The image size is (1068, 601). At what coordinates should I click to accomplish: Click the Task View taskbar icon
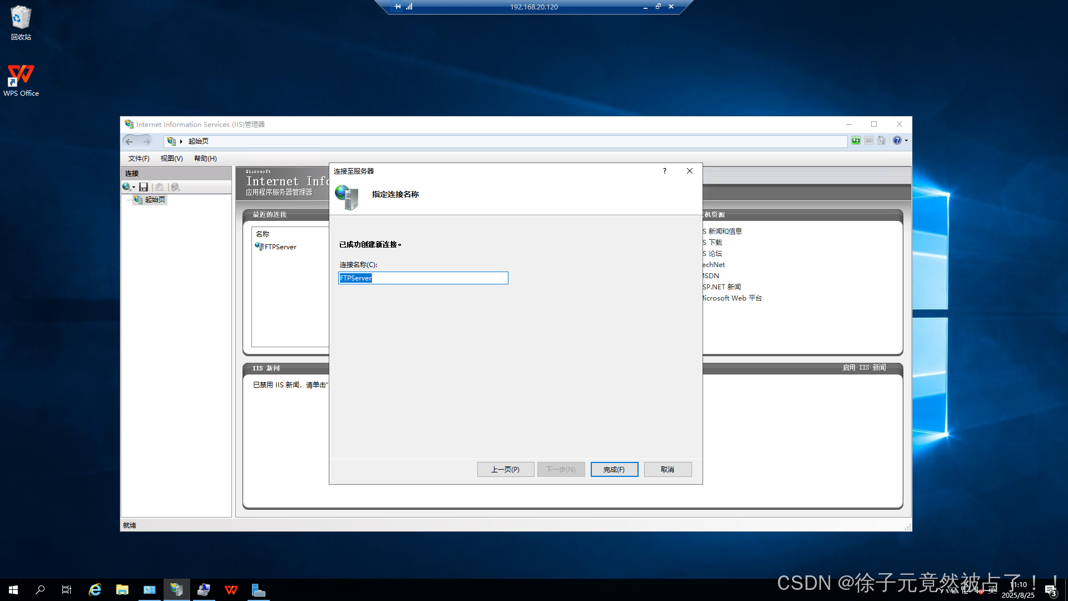pos(67,590)
